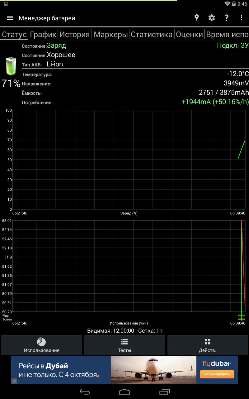Tap the Li-ion battery type value

tap(55, 64)
